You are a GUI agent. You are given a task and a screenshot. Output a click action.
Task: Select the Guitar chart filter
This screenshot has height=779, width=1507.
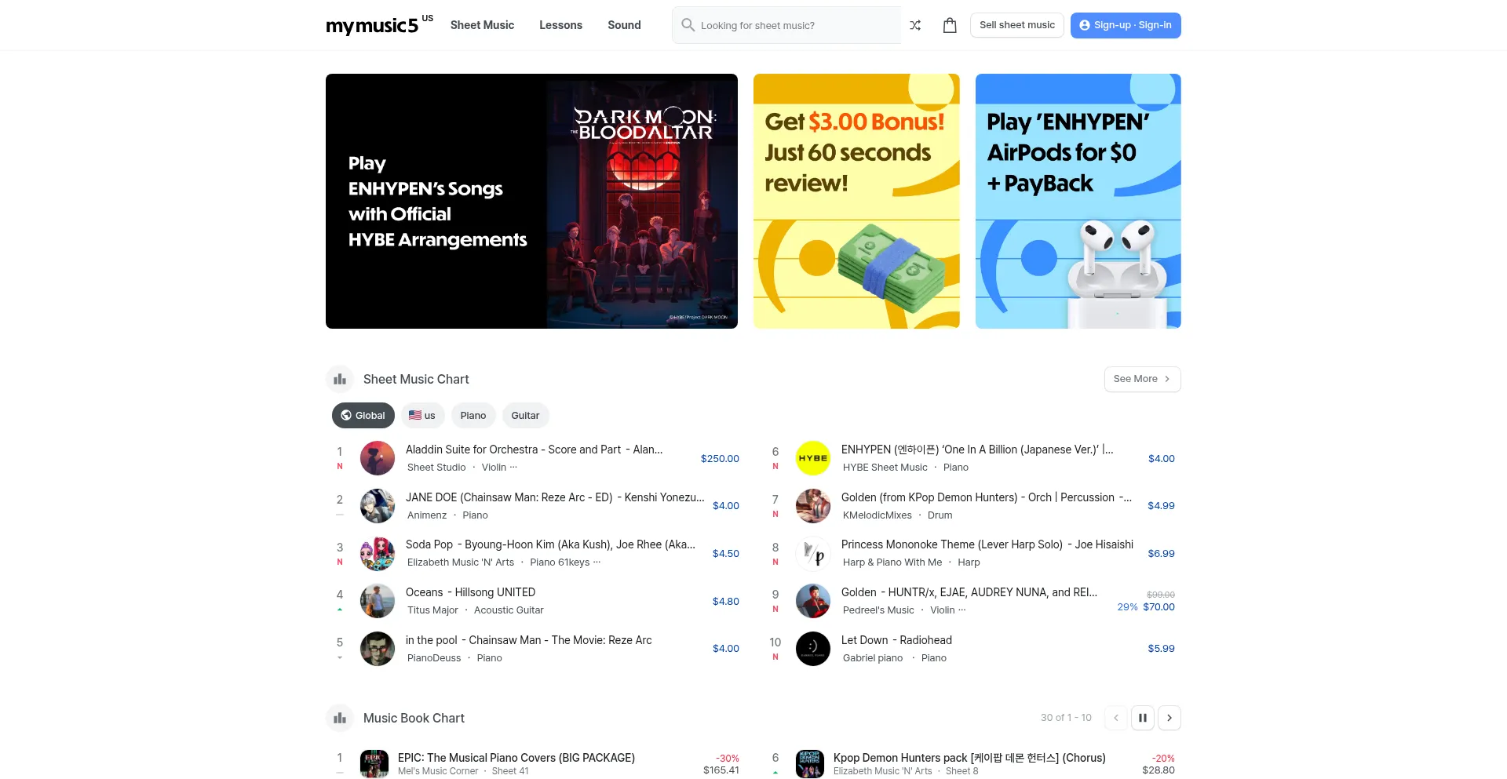525,415
